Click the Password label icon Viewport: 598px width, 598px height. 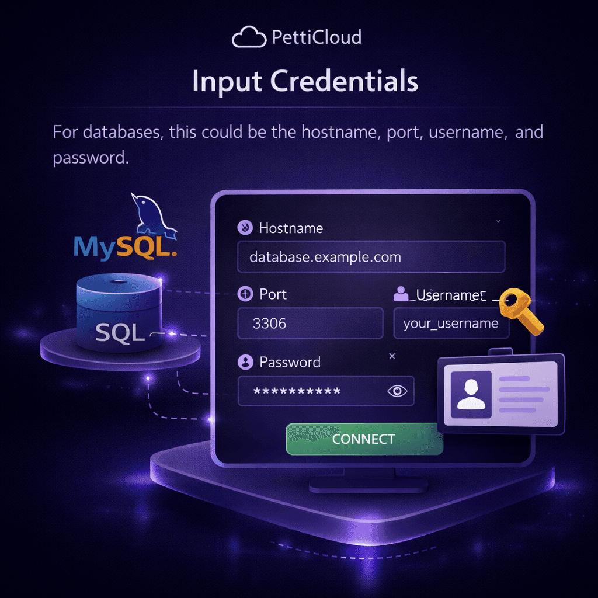click(x=245, y=362)
